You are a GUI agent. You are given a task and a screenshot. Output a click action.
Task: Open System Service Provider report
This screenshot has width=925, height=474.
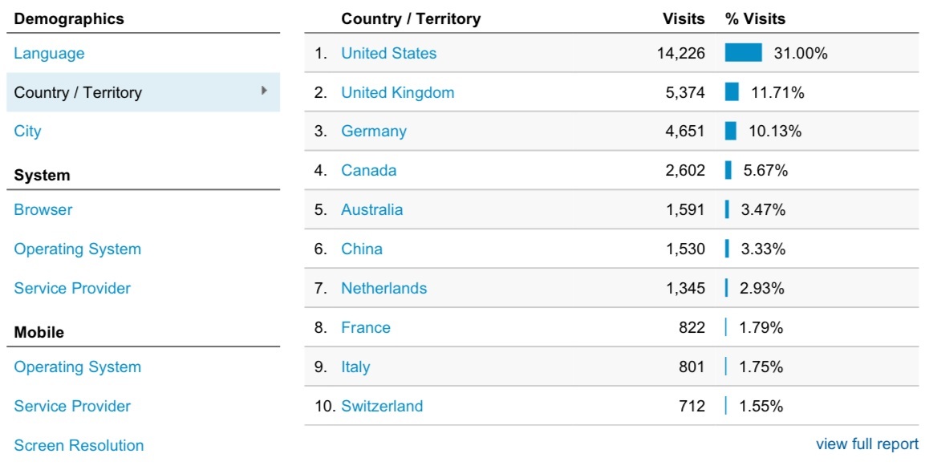72,289
